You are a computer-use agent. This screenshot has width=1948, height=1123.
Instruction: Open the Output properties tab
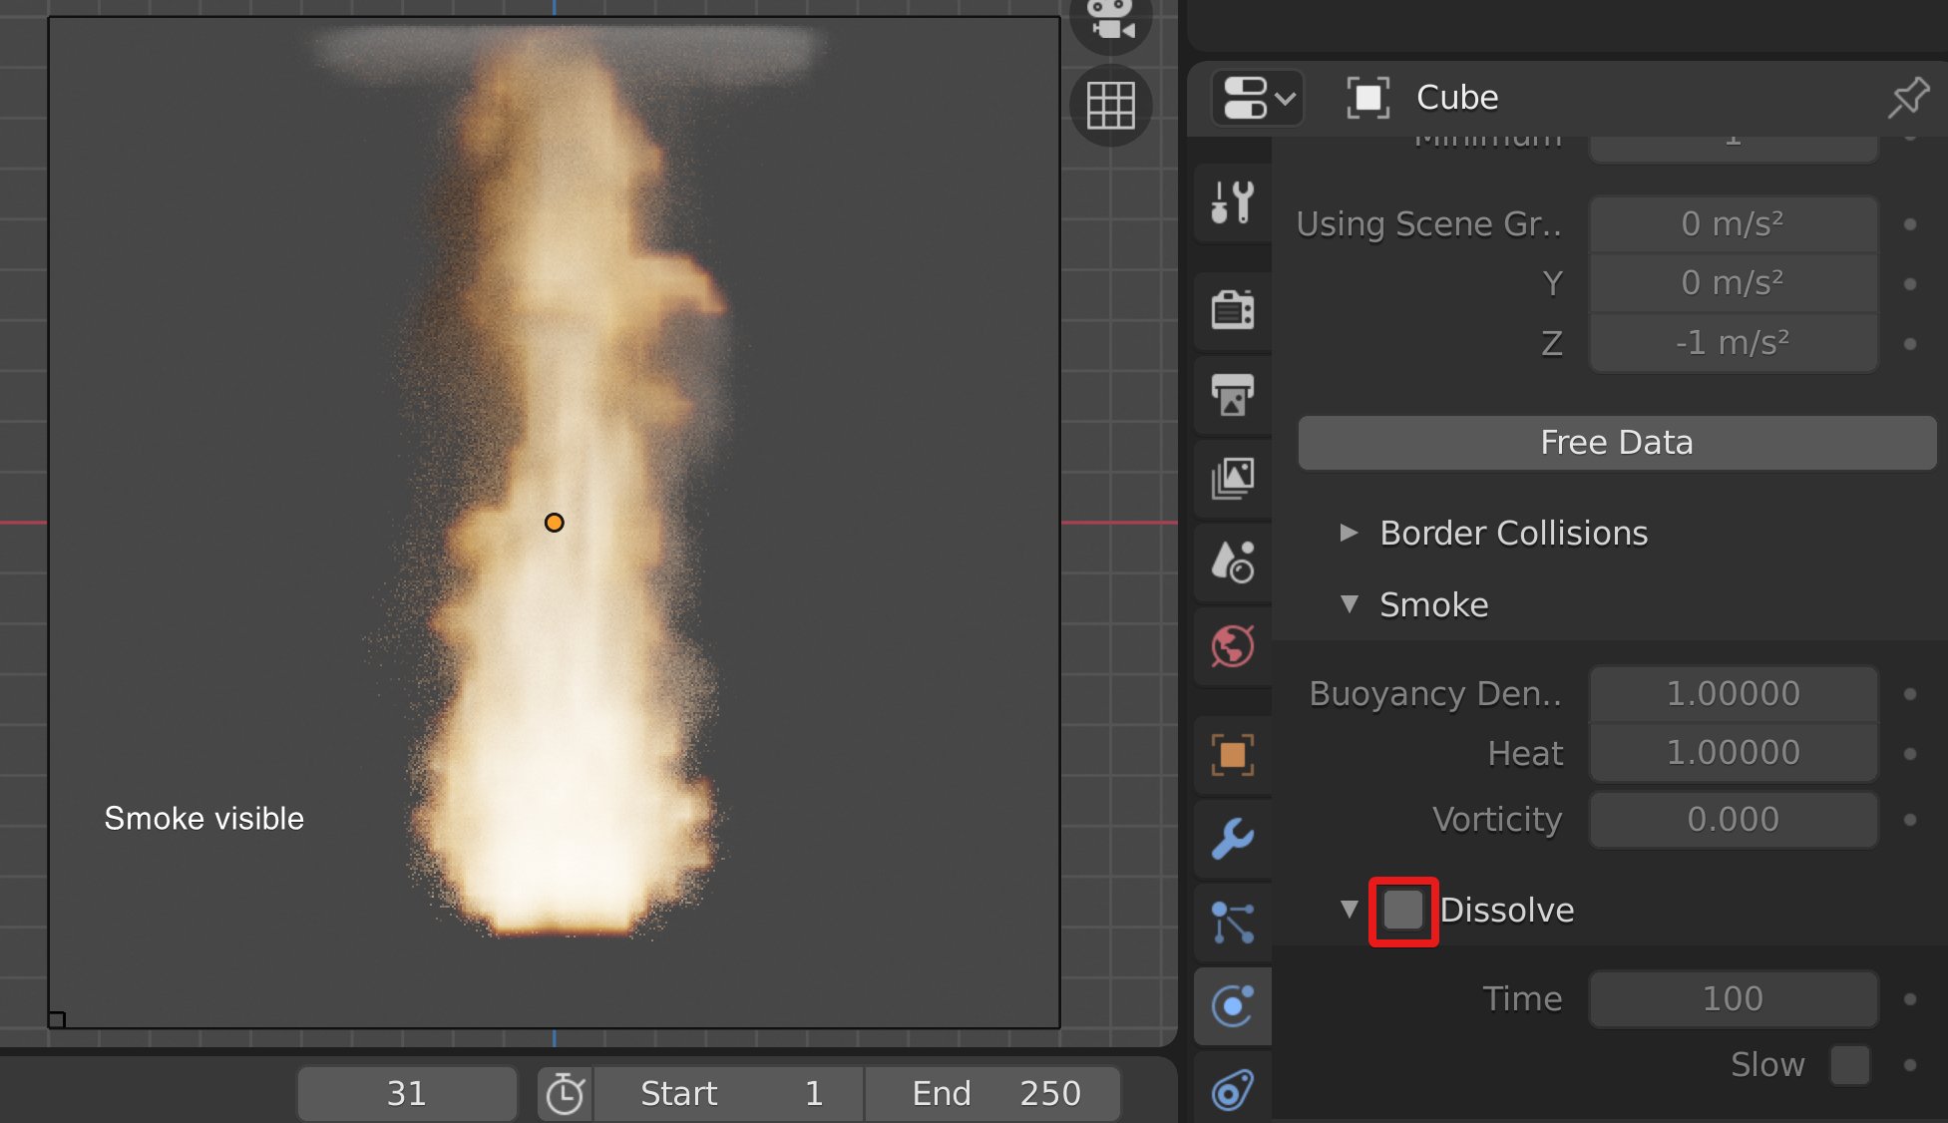point(1232,395)
